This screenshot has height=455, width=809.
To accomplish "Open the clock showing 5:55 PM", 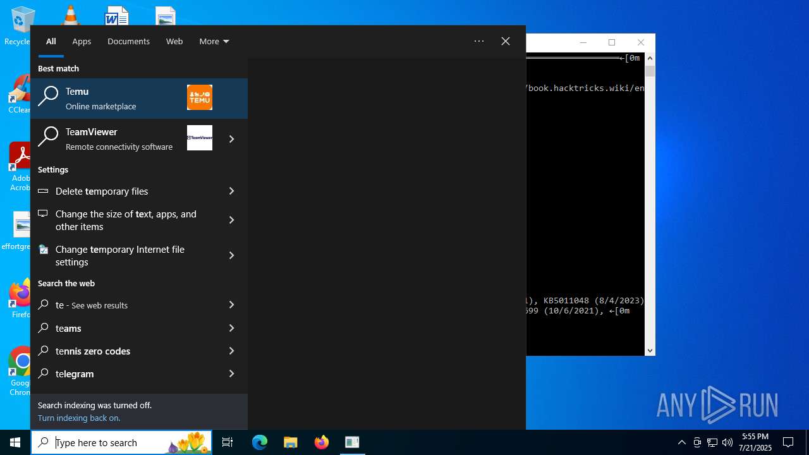I will pos(755,442).
